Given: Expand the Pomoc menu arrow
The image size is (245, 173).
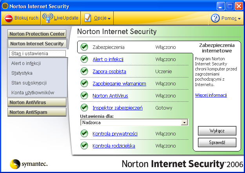Looking at the screenshot, I should pos(239,19).
